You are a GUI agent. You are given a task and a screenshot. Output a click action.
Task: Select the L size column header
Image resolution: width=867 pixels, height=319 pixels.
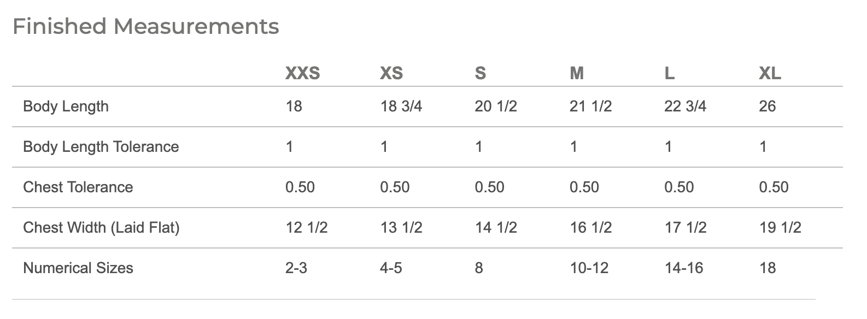tap(669, 73)
